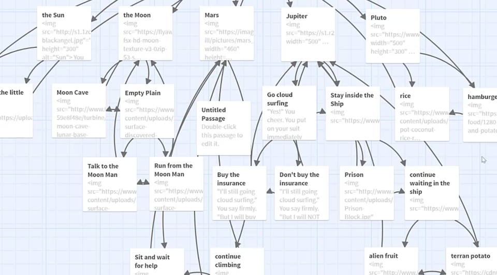Viewport: 497px width, 275px height.
Task: Select continue waiting in the ship passage
Action: coord(432,193)
